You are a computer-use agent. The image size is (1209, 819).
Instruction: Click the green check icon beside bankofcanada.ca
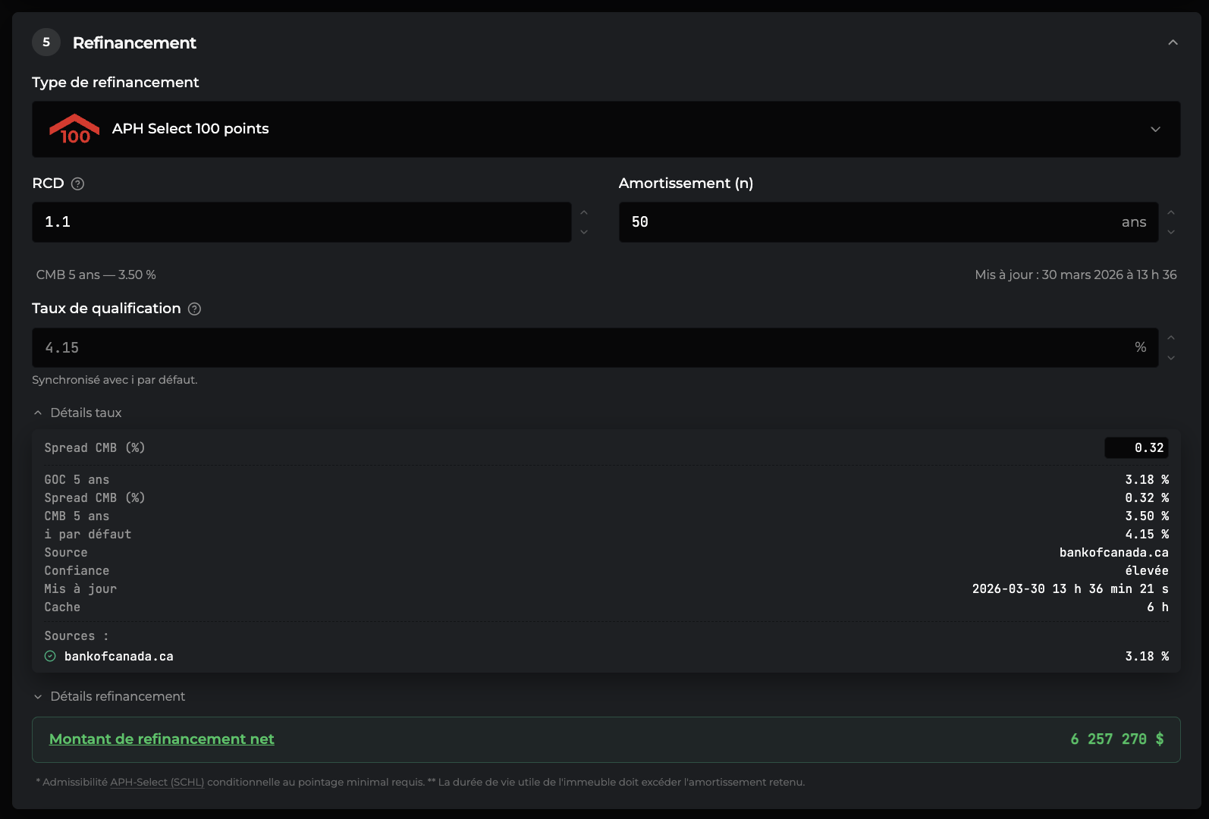click(50, 656)
